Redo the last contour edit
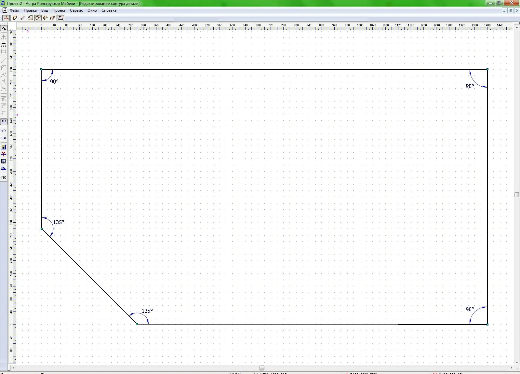520x374 pixels. click(x=4, y=138)
